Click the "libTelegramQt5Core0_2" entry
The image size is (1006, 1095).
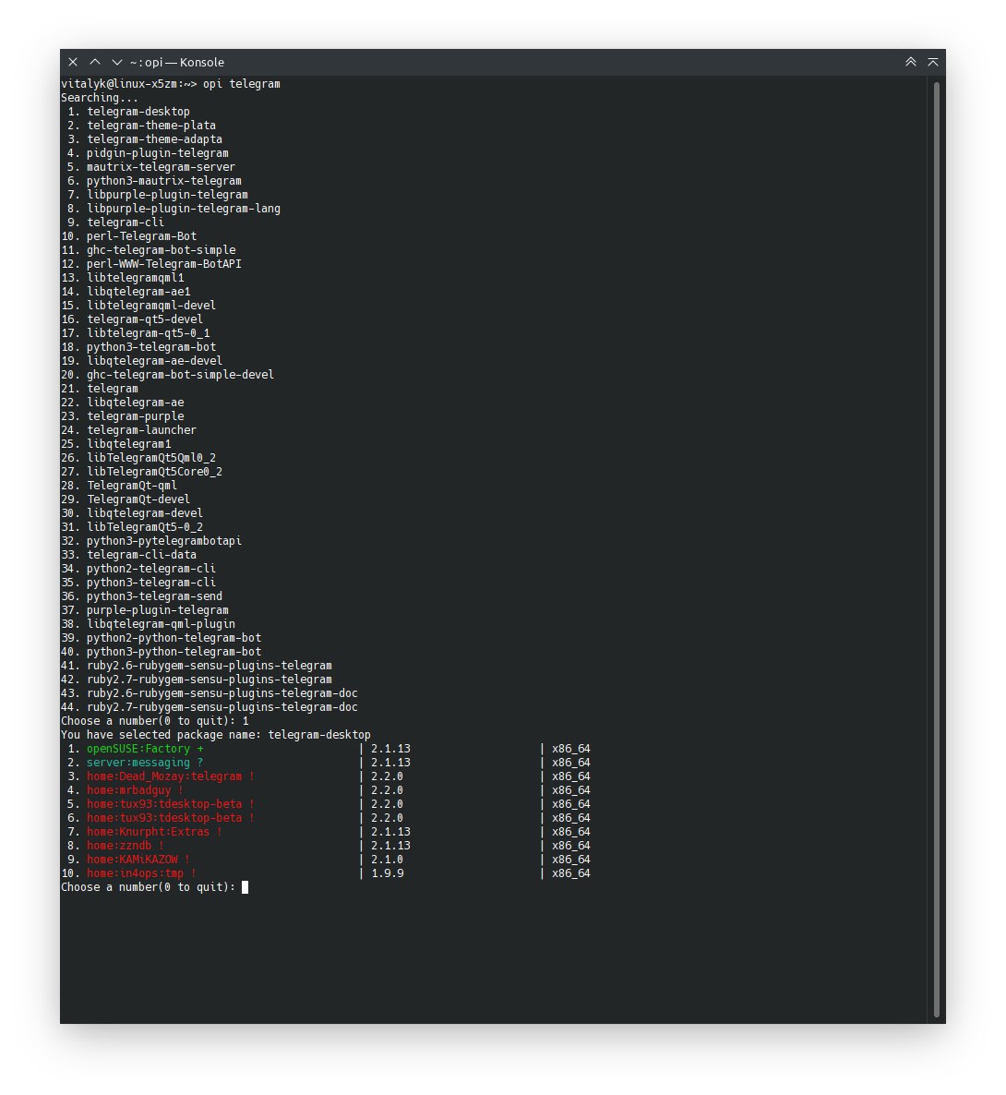[154, 472]
